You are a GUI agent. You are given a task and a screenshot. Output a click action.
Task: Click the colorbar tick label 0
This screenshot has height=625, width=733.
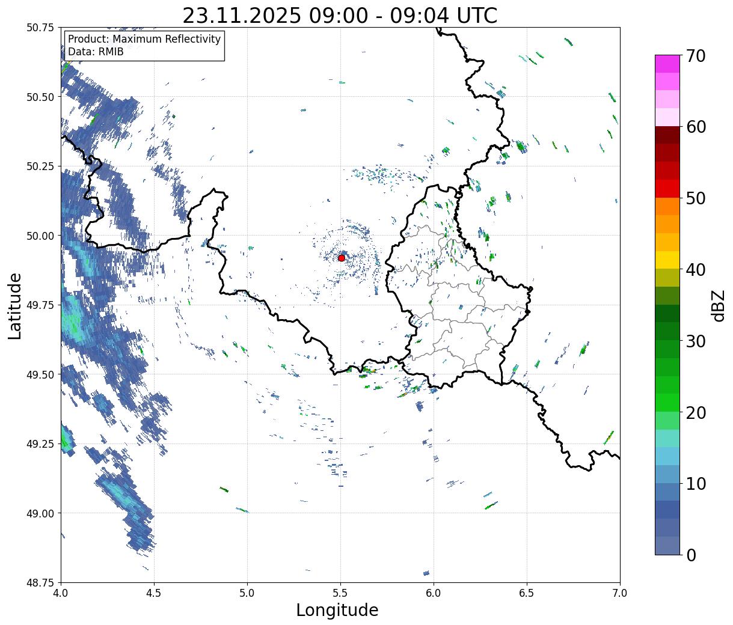click(690, 555)
